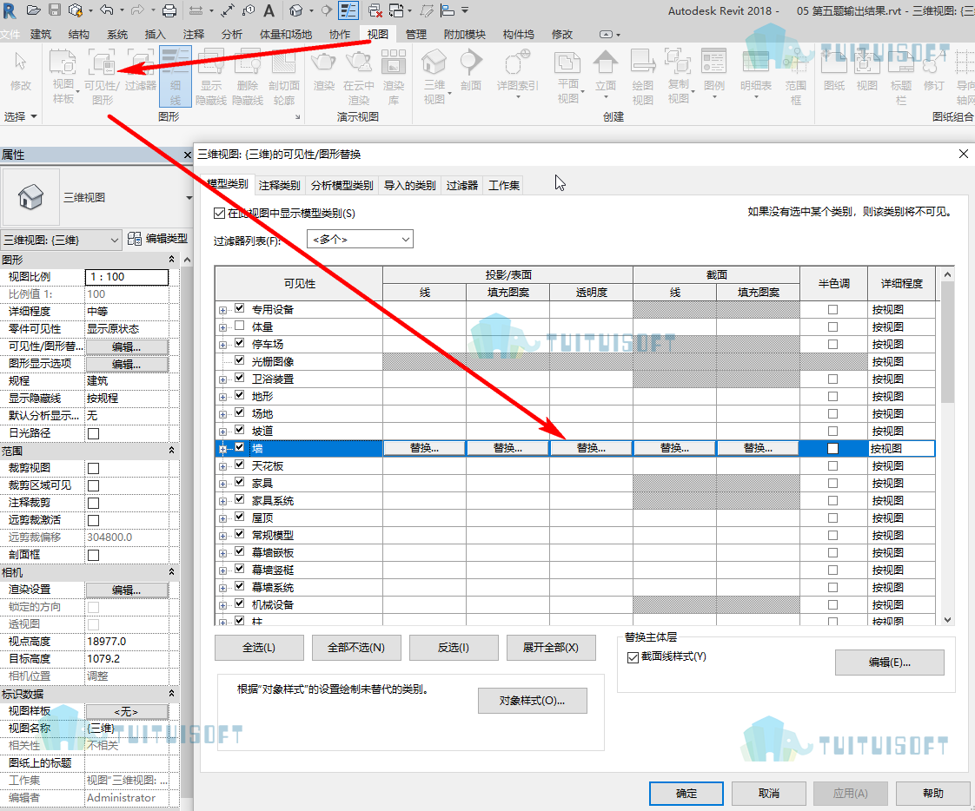Click 取消 button
975x811 pixels.
click(x=768, y=794)
